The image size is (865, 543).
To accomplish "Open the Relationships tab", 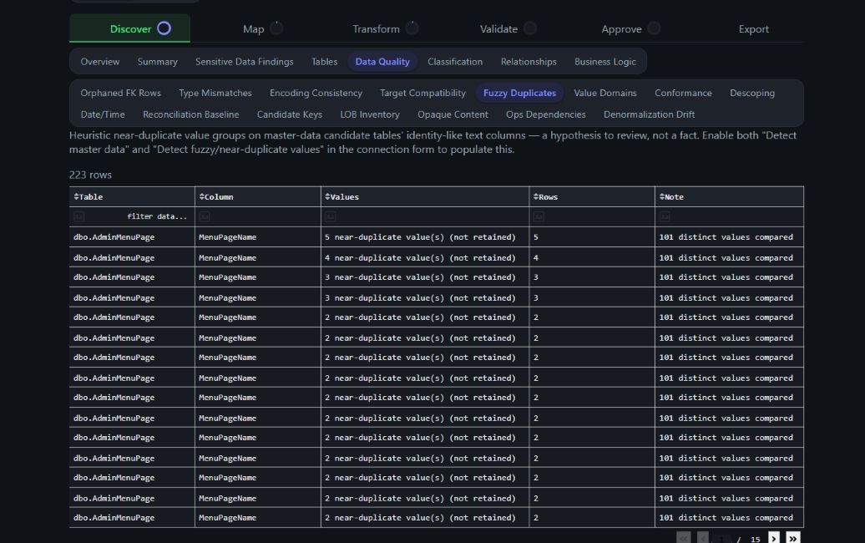I will 529,62.
